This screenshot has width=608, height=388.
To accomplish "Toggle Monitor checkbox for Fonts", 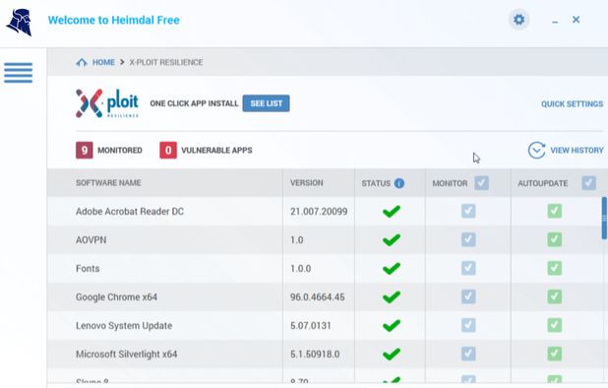I will point(468,268).
